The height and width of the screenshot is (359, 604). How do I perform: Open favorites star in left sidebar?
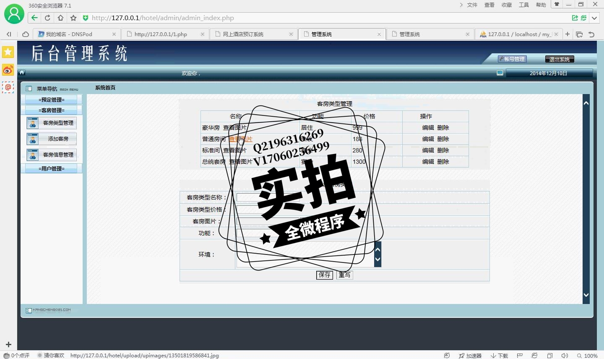coord(8,52)
